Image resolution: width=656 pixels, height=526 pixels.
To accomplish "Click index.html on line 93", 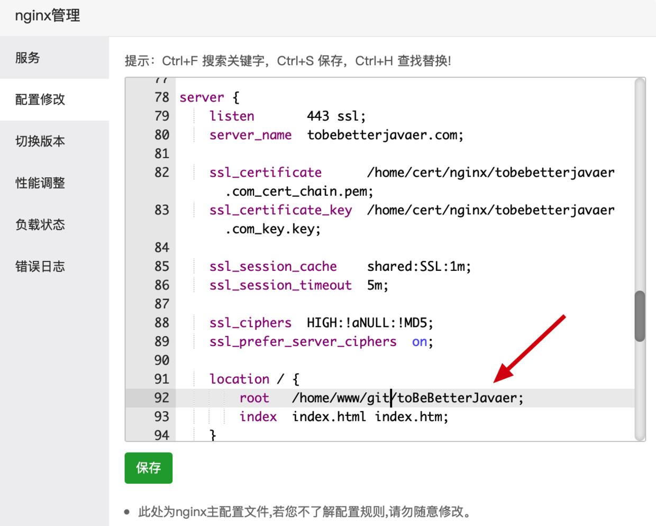I will (329, 417).
